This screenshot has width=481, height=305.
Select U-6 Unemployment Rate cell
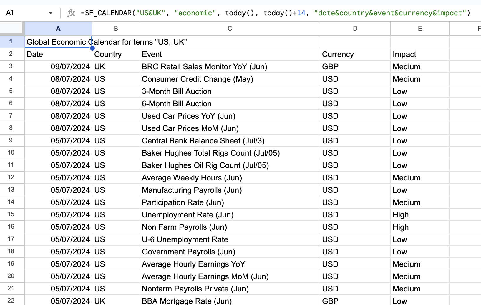[230, 239]
